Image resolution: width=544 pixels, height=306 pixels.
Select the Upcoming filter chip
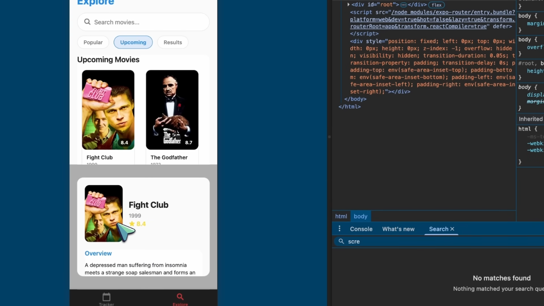[x=133, y=42]
